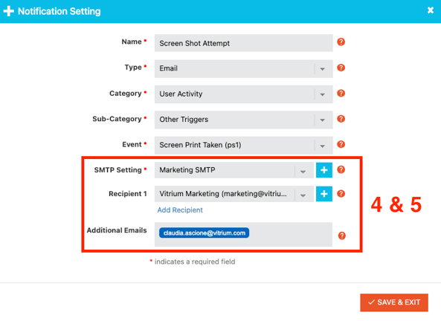This screenshot has width=441, height=321.
Task: Click the Add Recipient link
Action: point(180,210)
